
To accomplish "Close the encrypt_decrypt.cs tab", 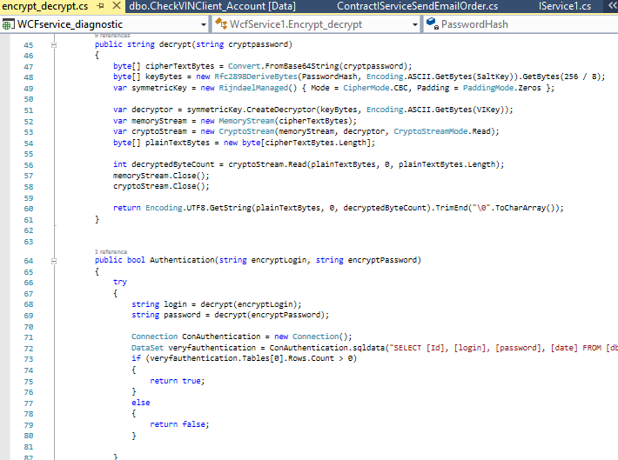I will point(117,6).
